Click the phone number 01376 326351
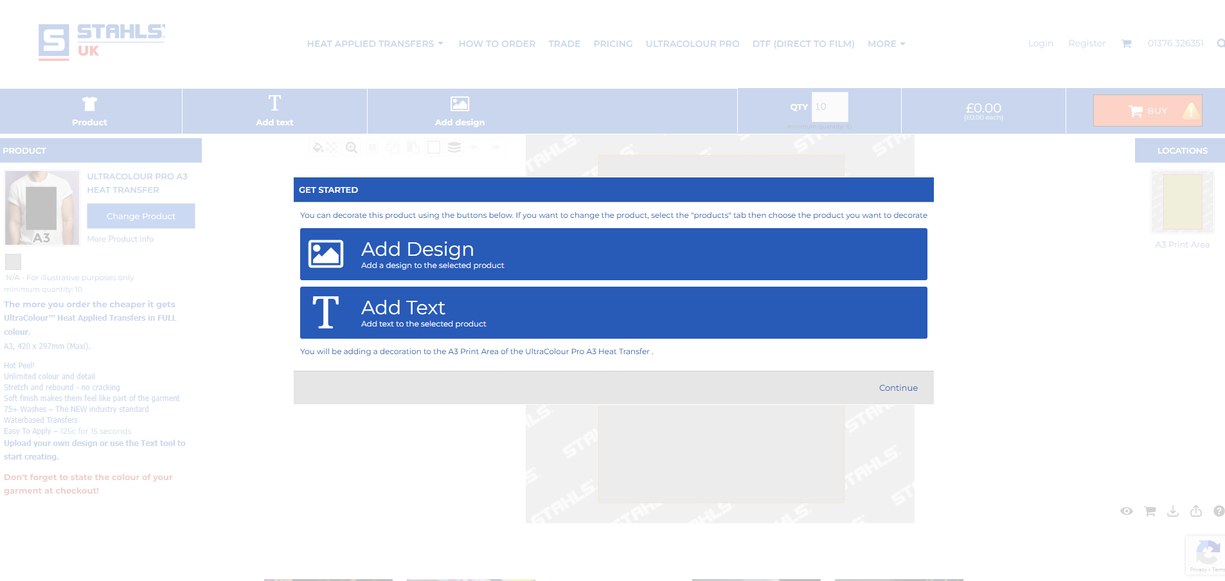 pyautogui.click(x=1176, y=43)
